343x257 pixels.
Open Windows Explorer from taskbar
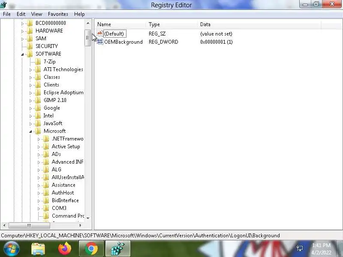coord(38,248)
